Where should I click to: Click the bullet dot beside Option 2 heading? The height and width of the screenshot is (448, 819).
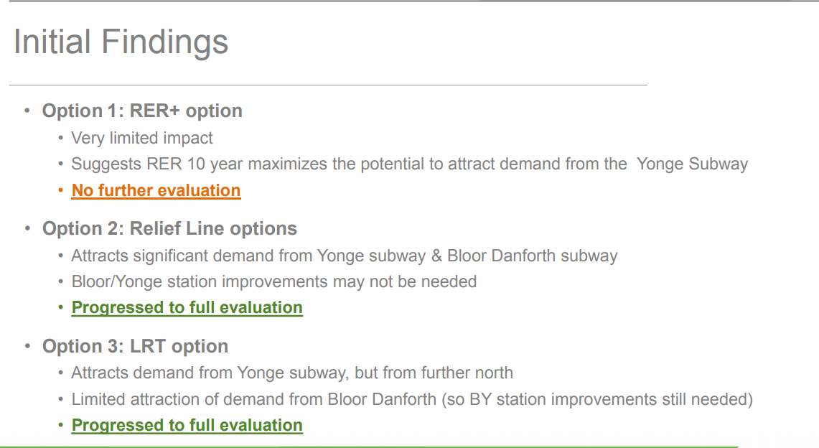27,229
